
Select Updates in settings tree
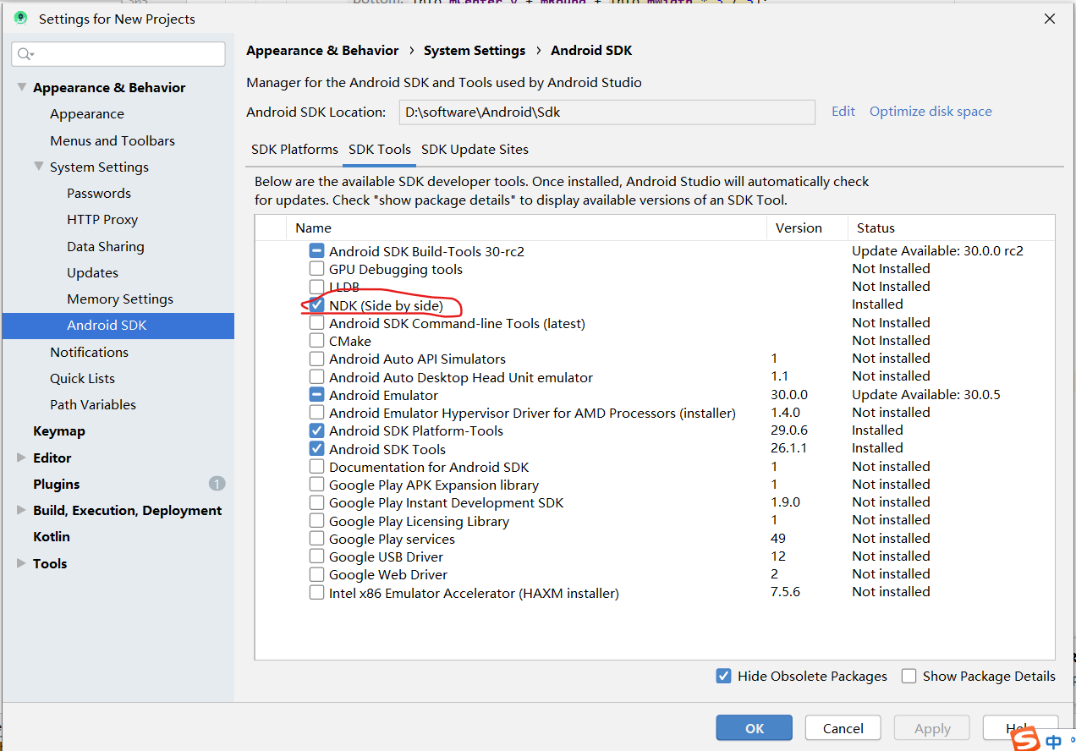click(x=93, y=272)
